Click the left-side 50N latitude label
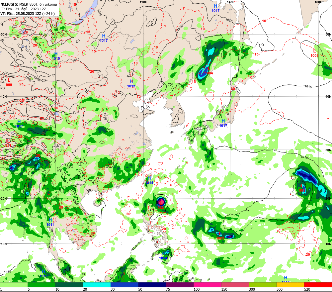 point(4,34)
